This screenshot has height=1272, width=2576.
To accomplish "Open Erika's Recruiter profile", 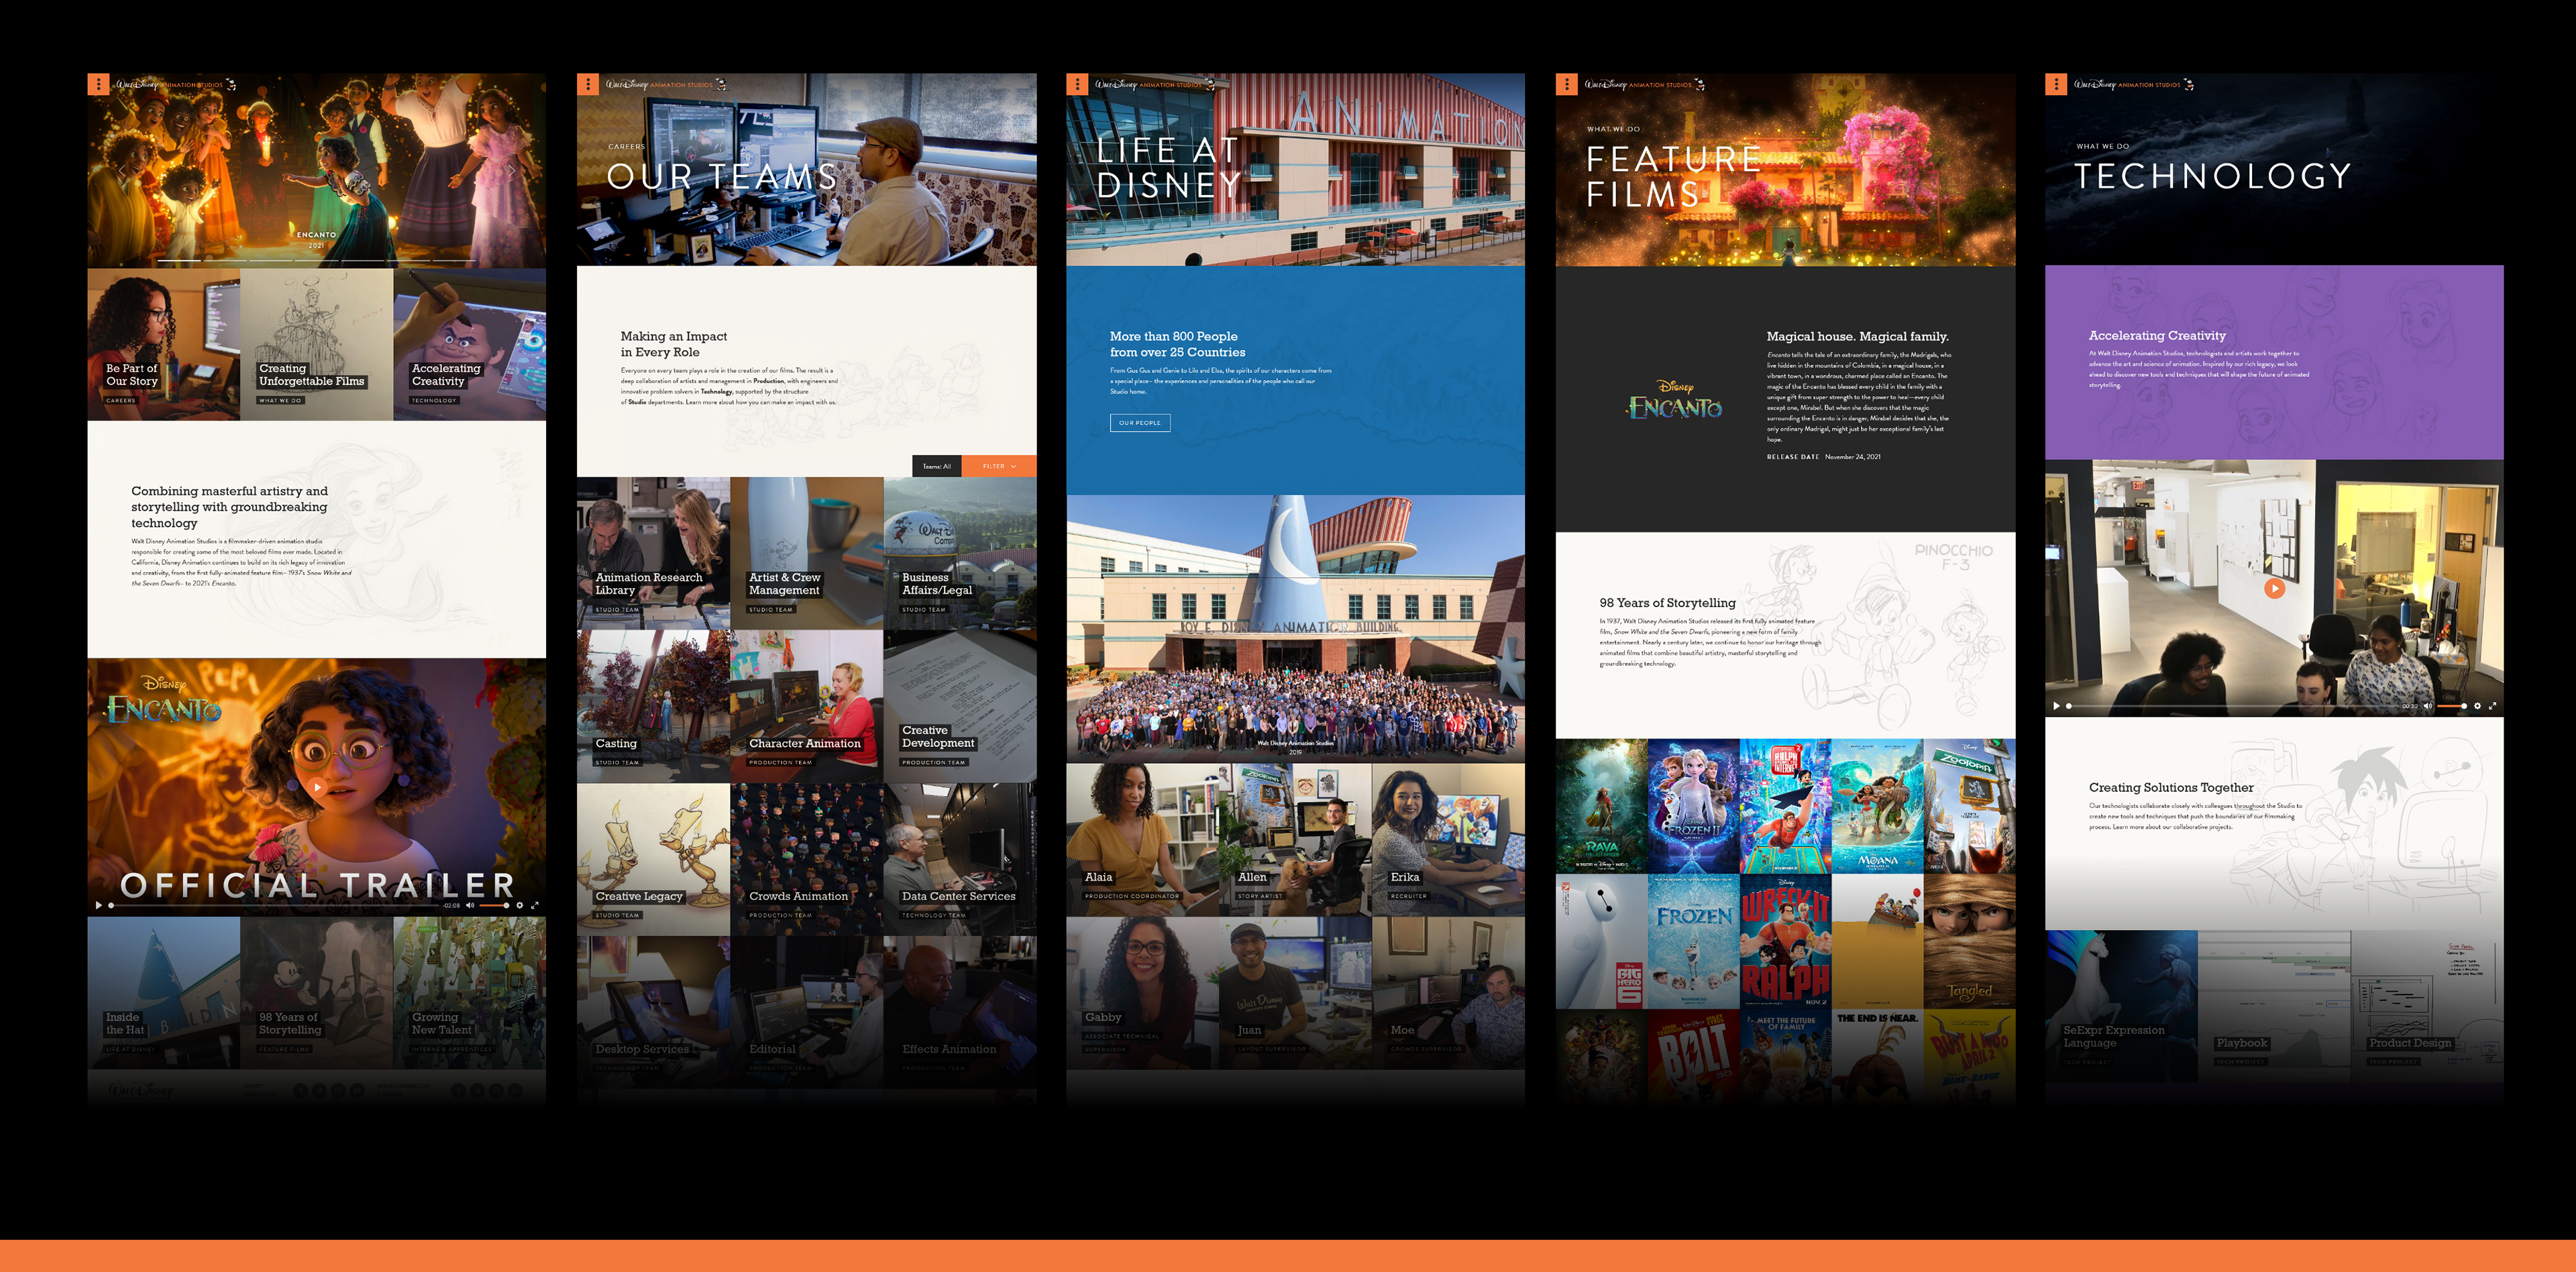I will coord(1449,840).
